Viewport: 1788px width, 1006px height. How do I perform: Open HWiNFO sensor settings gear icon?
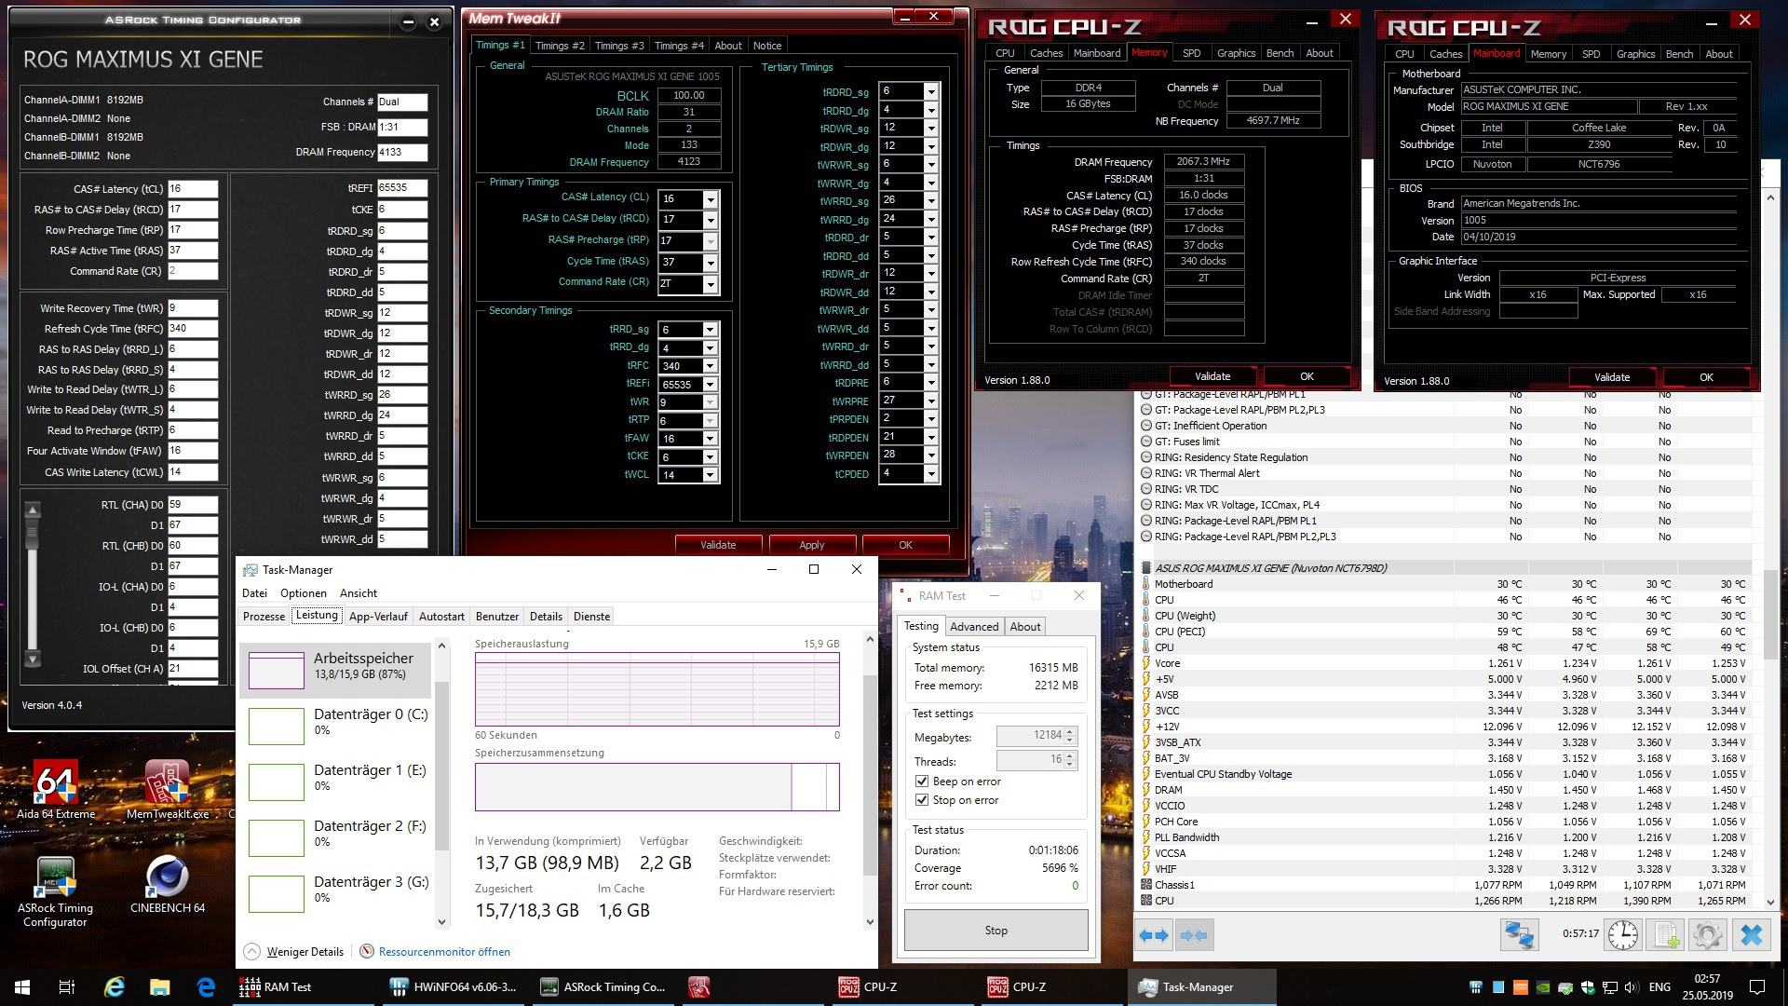[x=1708, y=935]
